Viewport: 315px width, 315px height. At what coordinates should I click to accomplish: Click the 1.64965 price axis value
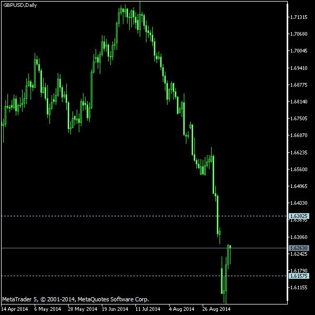(299, 186)
